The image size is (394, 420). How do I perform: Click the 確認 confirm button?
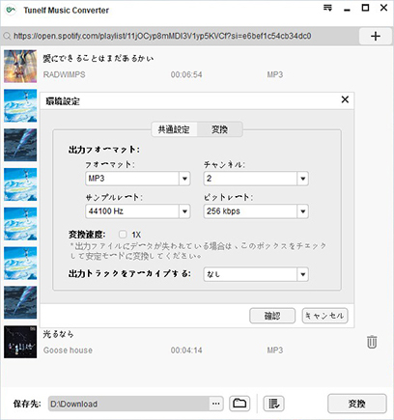pyautogui.click(x=272, y=316)
